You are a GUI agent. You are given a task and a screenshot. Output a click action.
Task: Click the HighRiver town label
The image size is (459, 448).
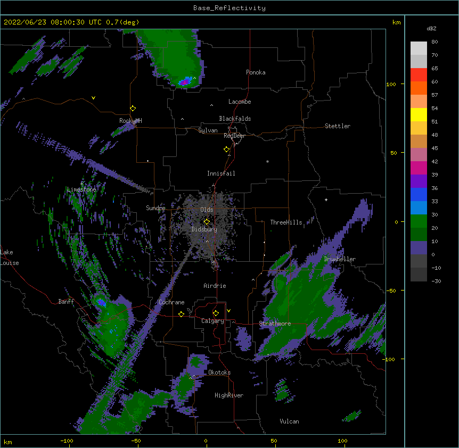(x=229, y=395)
